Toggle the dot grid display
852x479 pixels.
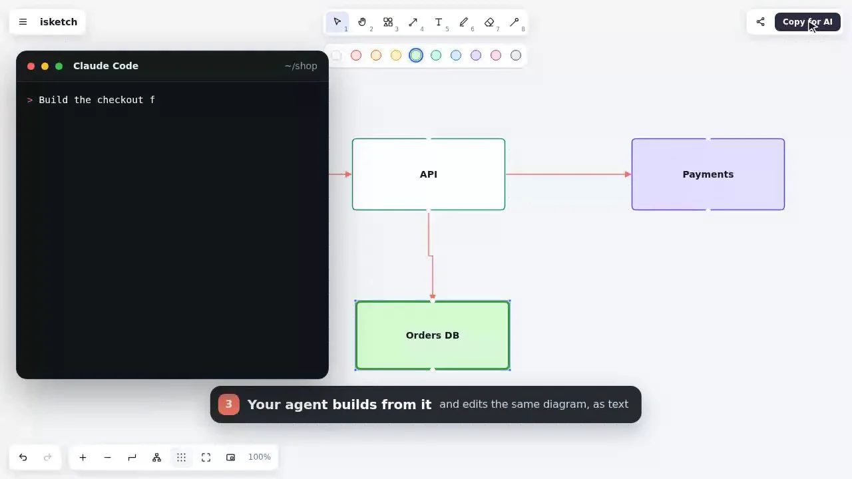click(181, 457)
